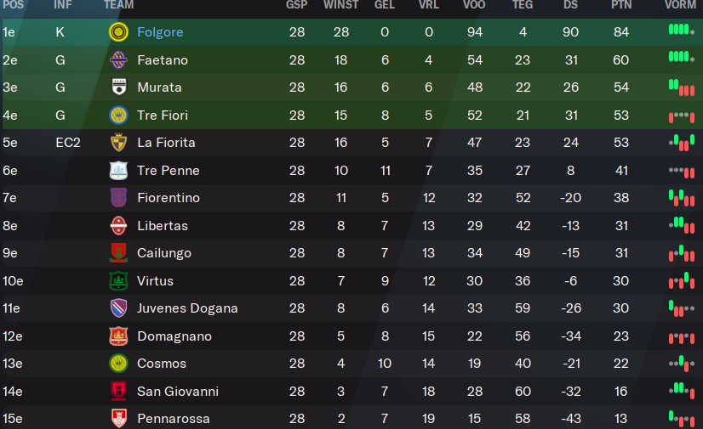
Task: Click the Cosmos round logo
Action: point(118,364)
